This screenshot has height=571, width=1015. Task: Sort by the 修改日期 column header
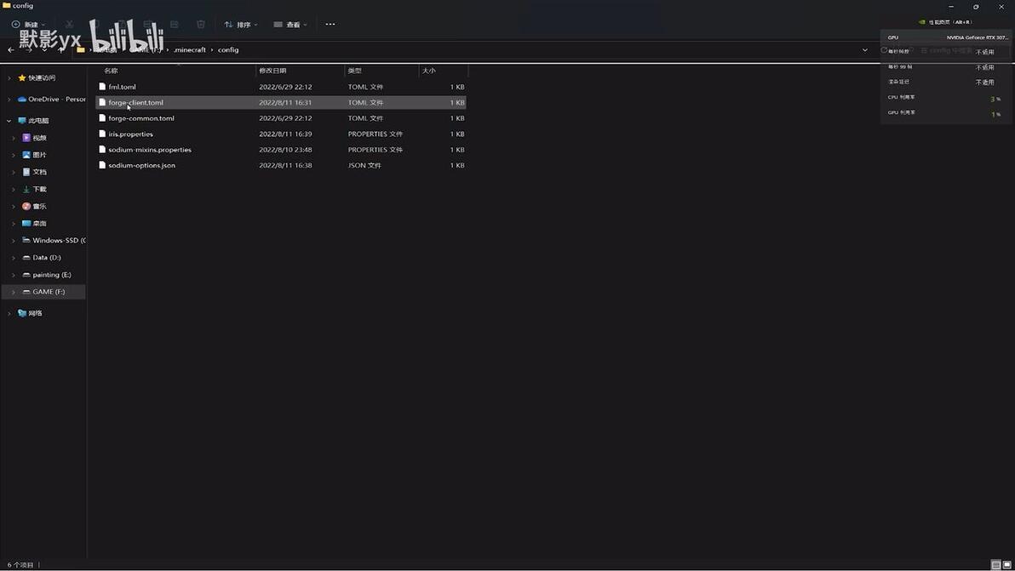click(x=272, y=71)
